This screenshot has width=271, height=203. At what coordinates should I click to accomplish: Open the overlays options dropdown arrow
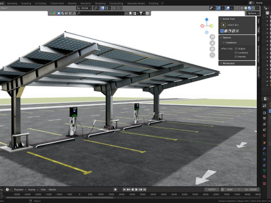coord(231,8)
